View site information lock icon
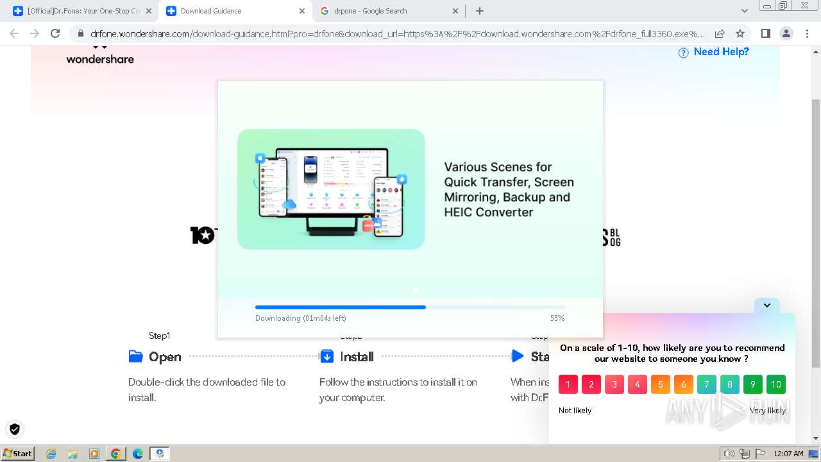Viewport: 821px width, 462px height. pyautogui.click(x=80, y=33)
